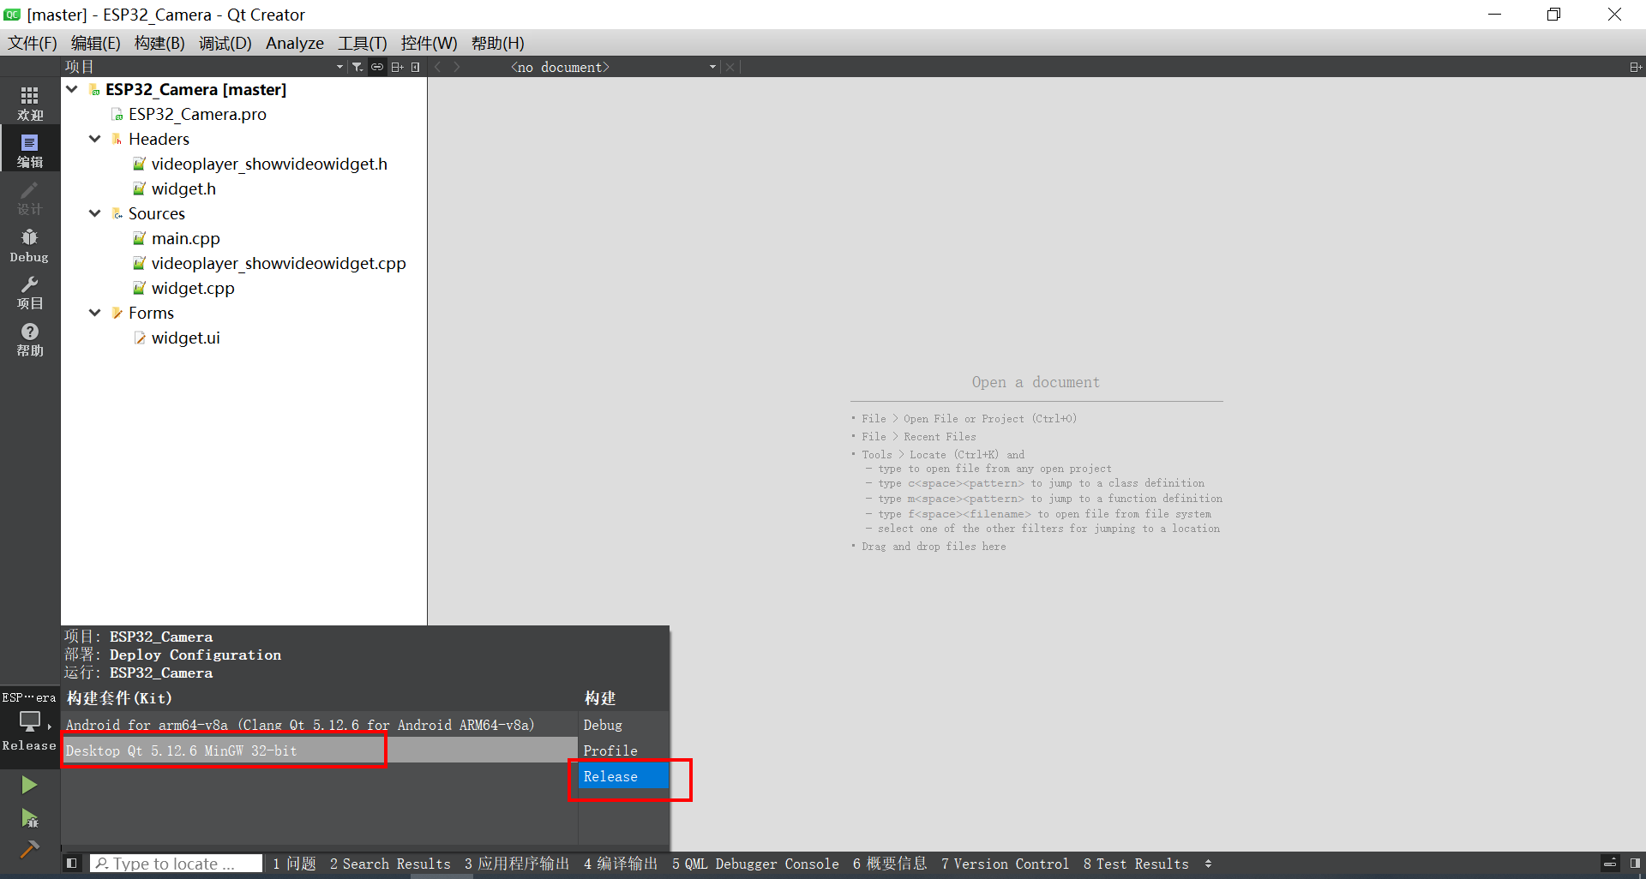
Task: Open the 7 Version Control pane
Action: pyautogui.click(x=1005, y=864)
